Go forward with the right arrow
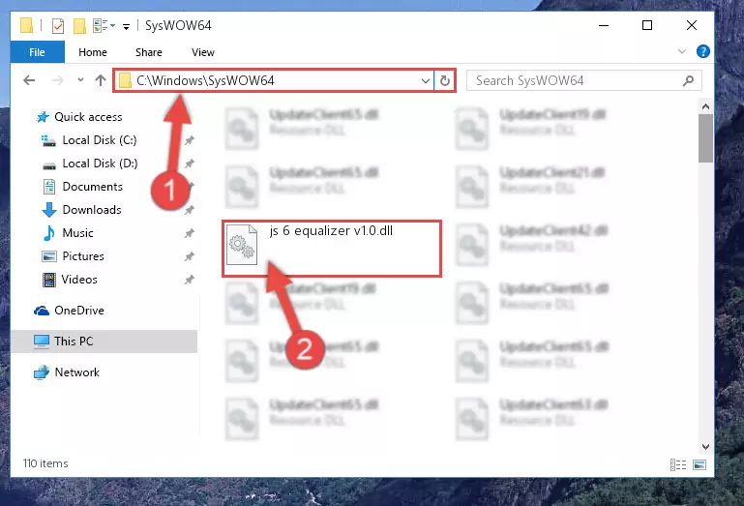 pos(57,80)
